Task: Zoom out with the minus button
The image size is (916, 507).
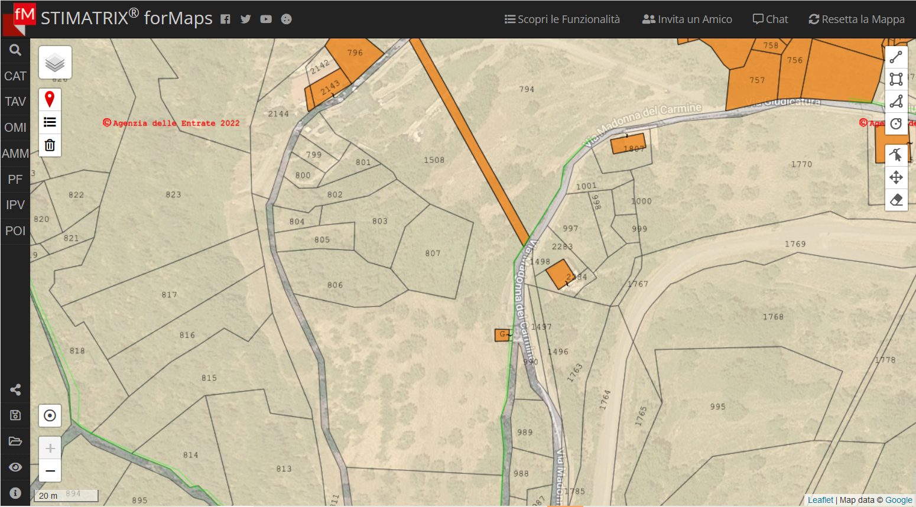Action: (x=50, y=471)
